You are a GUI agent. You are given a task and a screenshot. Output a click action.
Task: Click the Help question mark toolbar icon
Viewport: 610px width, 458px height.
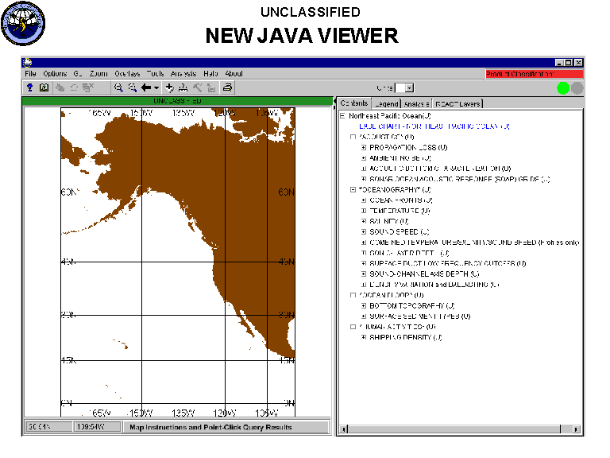[29, 87]
